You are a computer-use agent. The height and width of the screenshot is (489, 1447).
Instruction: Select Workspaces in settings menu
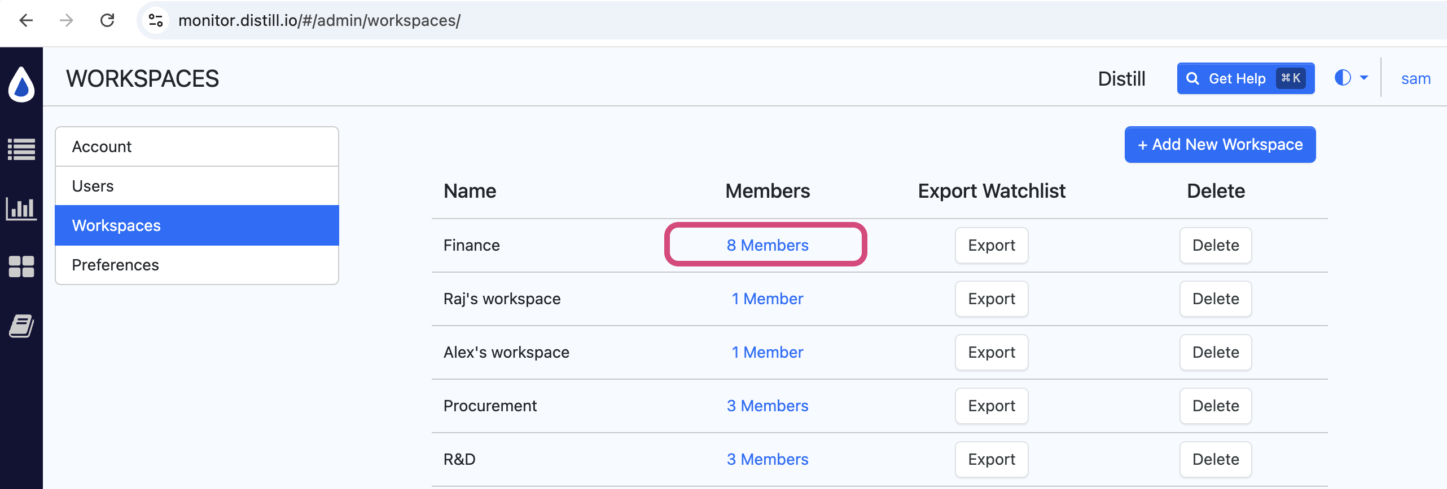point(197,225)
